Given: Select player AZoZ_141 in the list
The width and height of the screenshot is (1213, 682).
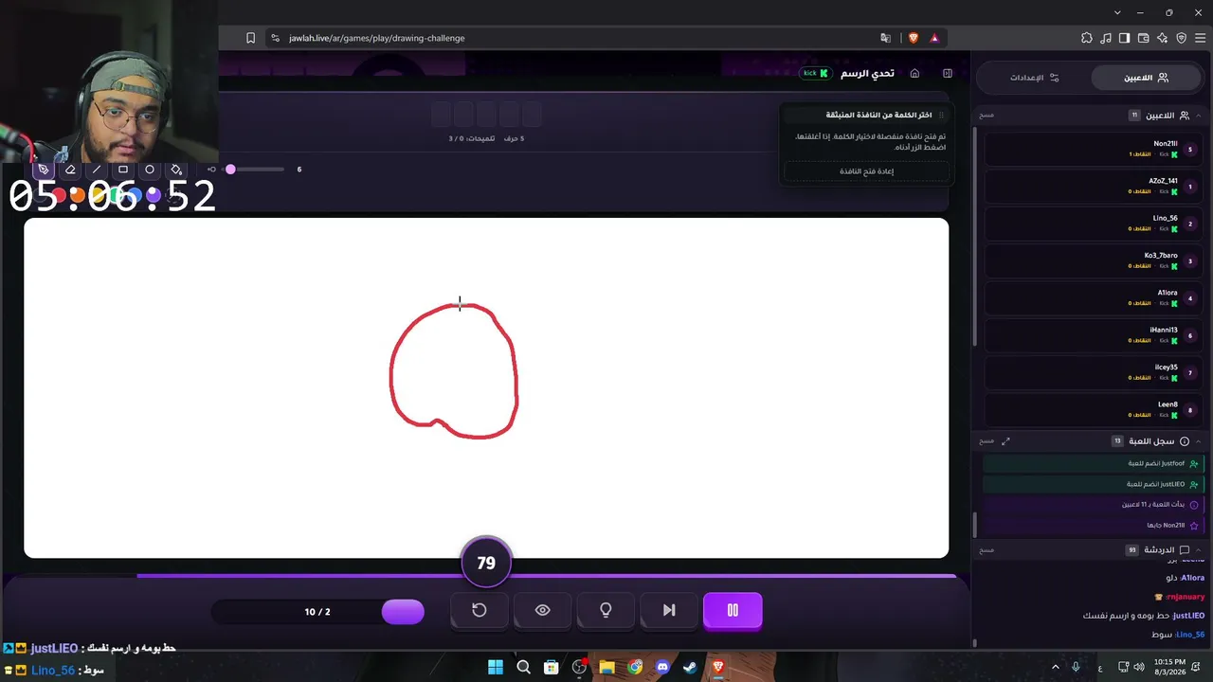Looking at the screenshot, I should 1094,187.
